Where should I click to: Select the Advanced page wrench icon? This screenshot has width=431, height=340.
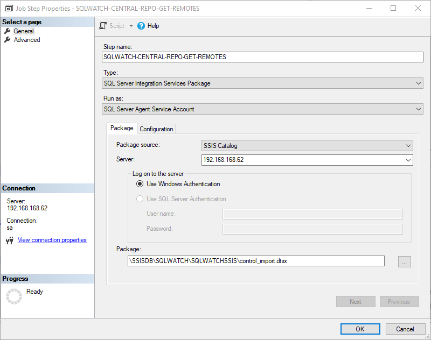(x=8, y=40)
